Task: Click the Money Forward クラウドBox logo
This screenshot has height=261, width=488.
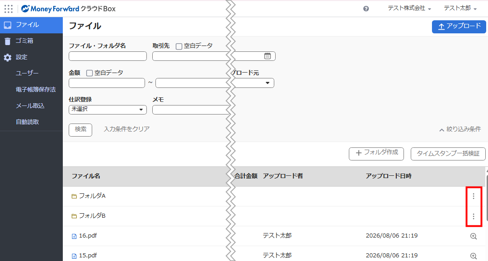Action: click(68, 9)
